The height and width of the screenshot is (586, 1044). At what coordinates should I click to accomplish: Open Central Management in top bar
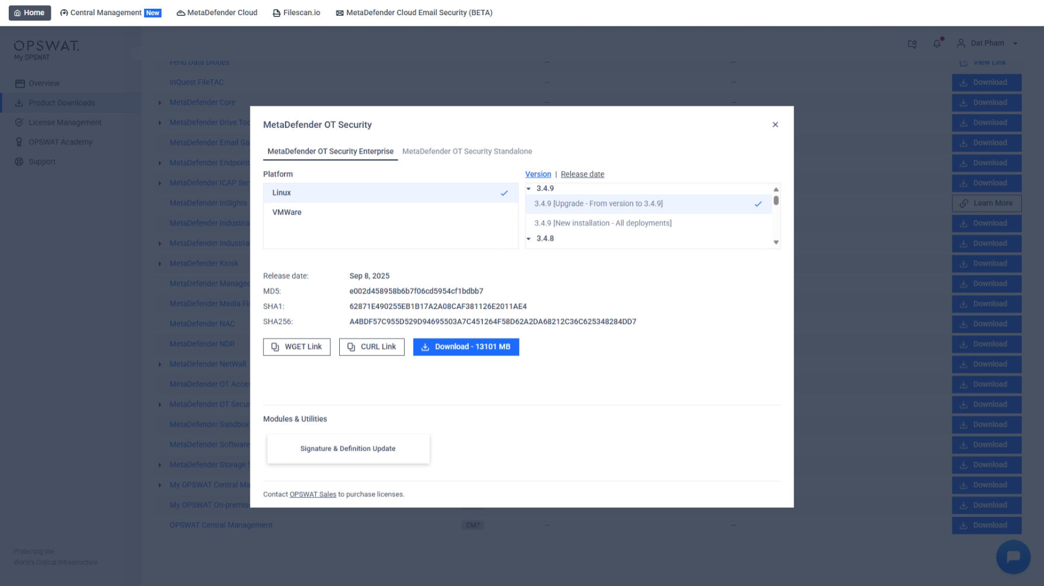pos(110,13)
